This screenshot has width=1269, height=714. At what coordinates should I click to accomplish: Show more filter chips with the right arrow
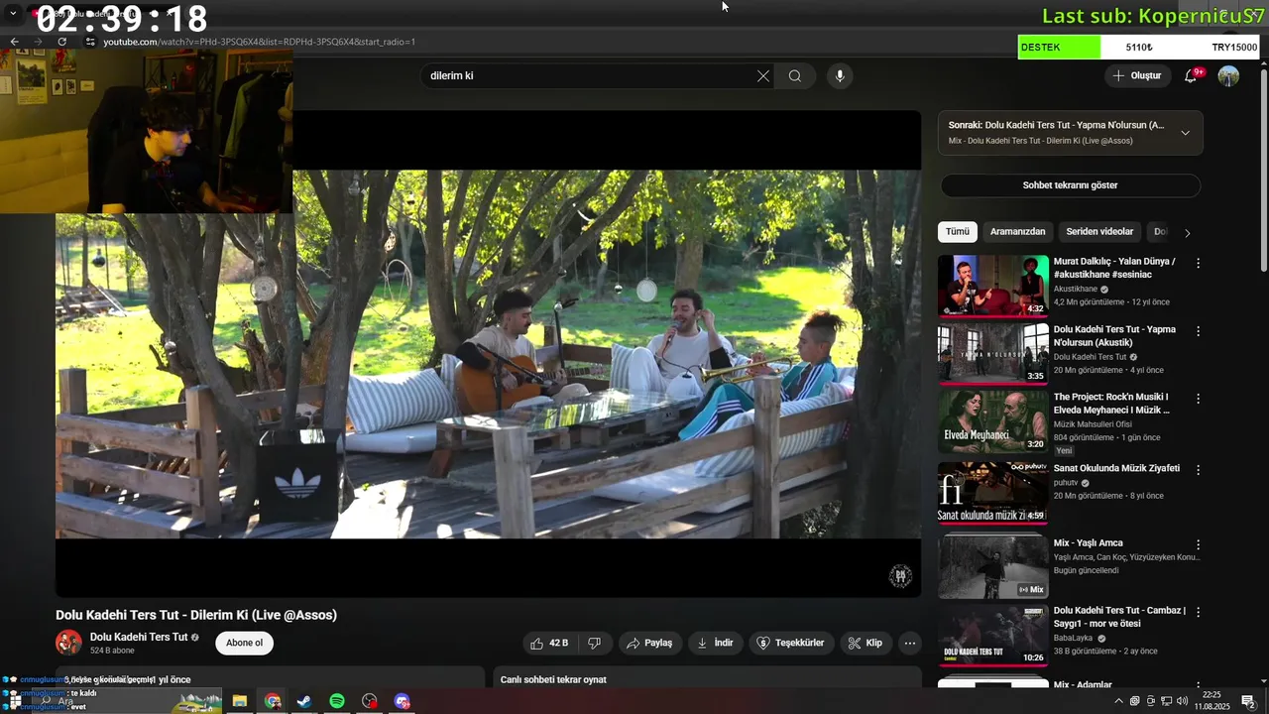click(x=1188, y=233)
